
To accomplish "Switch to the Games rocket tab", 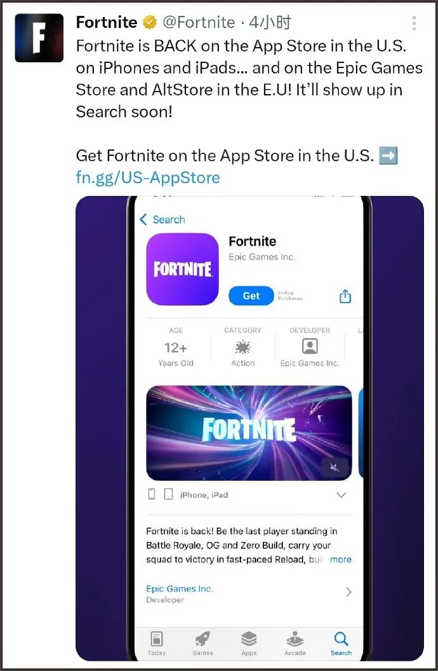I will [x=202, y=643].
